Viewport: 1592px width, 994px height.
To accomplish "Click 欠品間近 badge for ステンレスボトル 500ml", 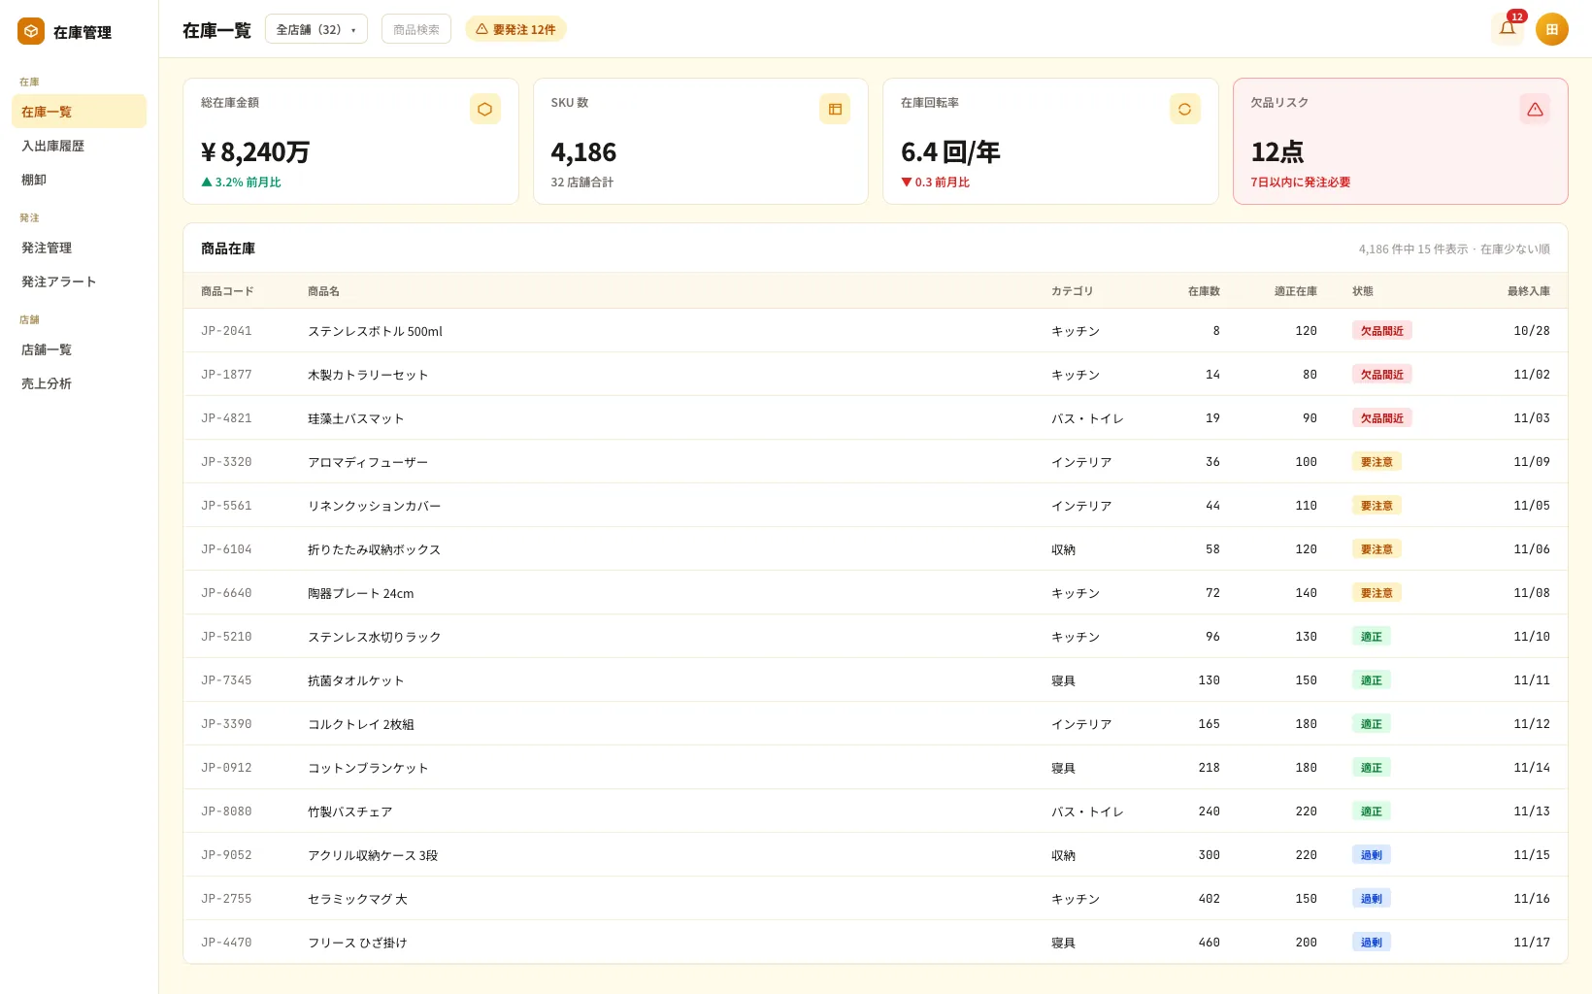I will pos(1381,331).
